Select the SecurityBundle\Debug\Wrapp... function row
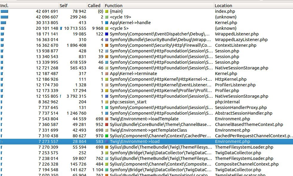The image size is (293, 176). pyautogui.click(x=146, y=40)
